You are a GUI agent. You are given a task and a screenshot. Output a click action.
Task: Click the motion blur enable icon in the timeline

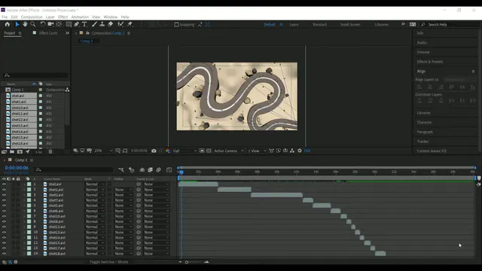pyautogui.click(x=159, y=169)
